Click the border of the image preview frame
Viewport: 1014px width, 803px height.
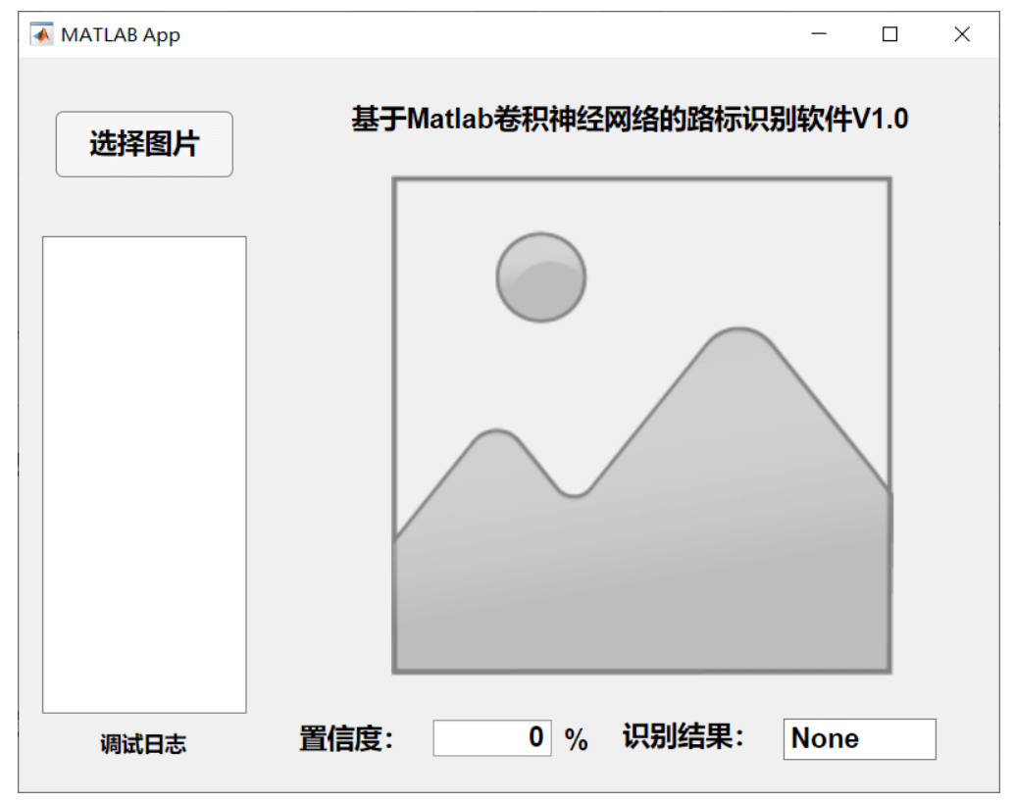[x=642, y=178]
